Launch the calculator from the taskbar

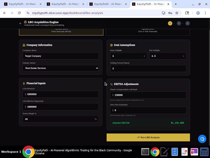point(203,152)
